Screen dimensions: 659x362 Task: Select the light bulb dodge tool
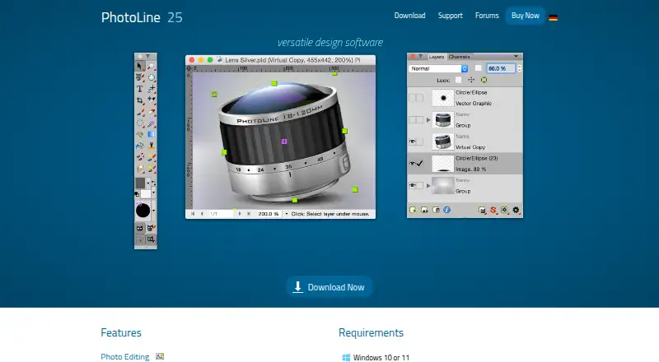(x=152, y=169)
